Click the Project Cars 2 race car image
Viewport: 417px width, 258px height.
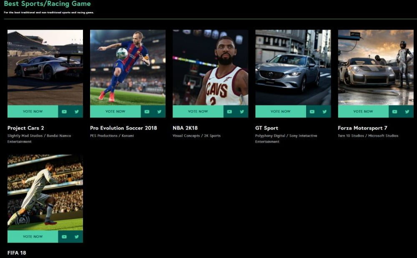pyautogui.click(x=45, y=68)
